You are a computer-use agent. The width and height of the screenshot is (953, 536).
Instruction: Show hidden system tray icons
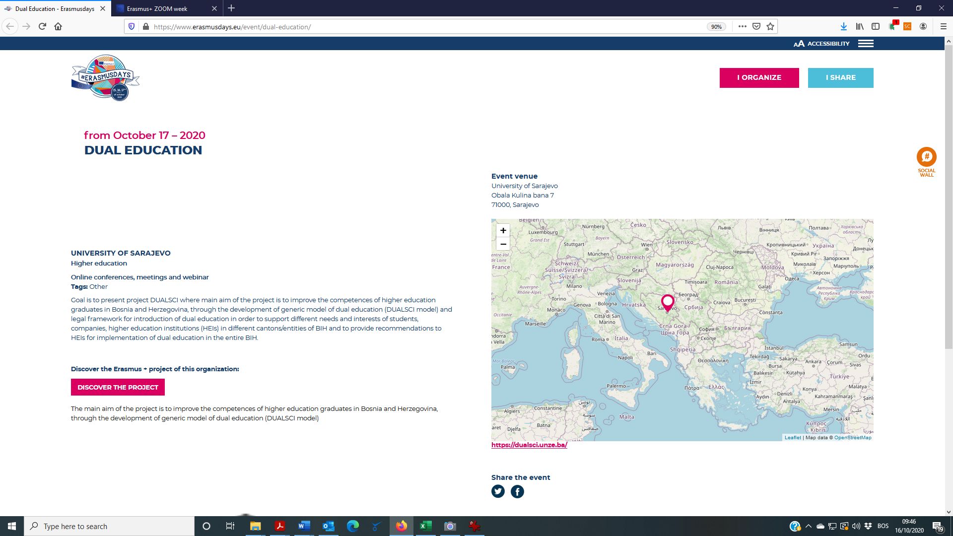[809, 526]
